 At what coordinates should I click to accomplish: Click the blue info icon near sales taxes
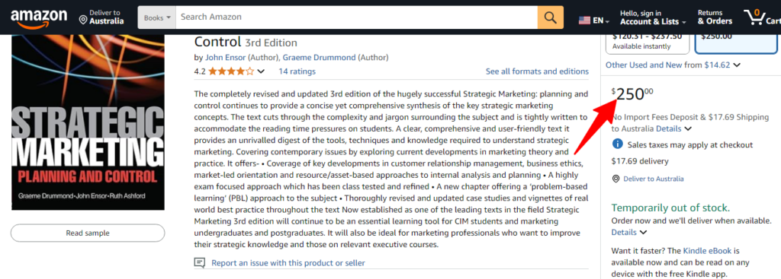point(617,144)
